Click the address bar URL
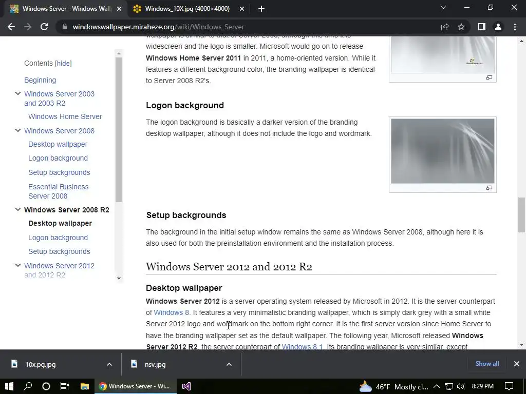The image size is (526, 394). coord(158,27)
